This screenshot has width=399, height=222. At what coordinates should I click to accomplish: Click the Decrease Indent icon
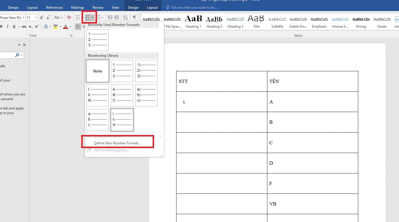[110, 17]
